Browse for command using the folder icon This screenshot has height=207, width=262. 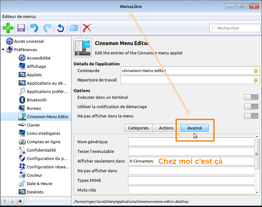256,71
